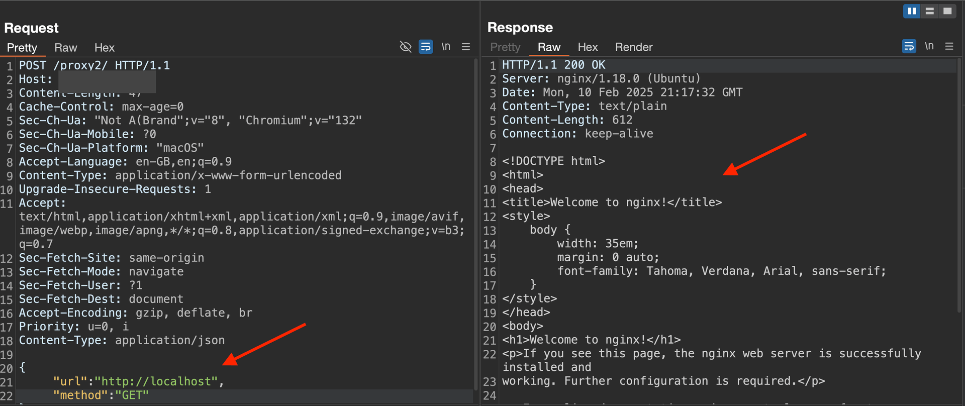Toggle hidden-eye icon in Request panel
The height and width of the screenshot is (406, 965).
(x=405, y=47)
